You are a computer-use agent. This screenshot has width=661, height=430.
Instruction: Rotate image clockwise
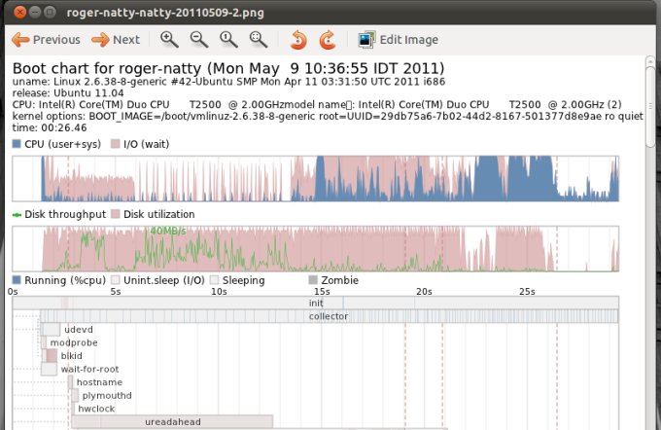point(328,40)
